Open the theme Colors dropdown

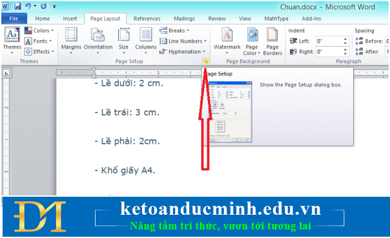39,30
